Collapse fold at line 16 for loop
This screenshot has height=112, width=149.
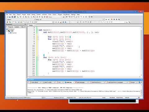click(x=38, y=60)
